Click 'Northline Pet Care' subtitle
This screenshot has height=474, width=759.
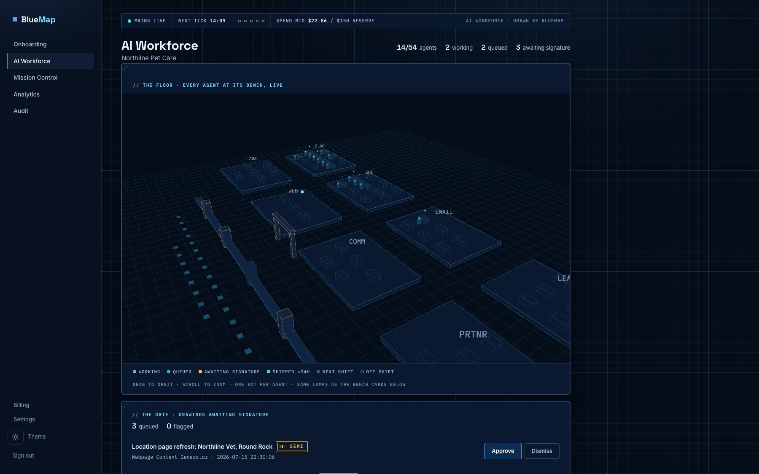pos(149,58)
